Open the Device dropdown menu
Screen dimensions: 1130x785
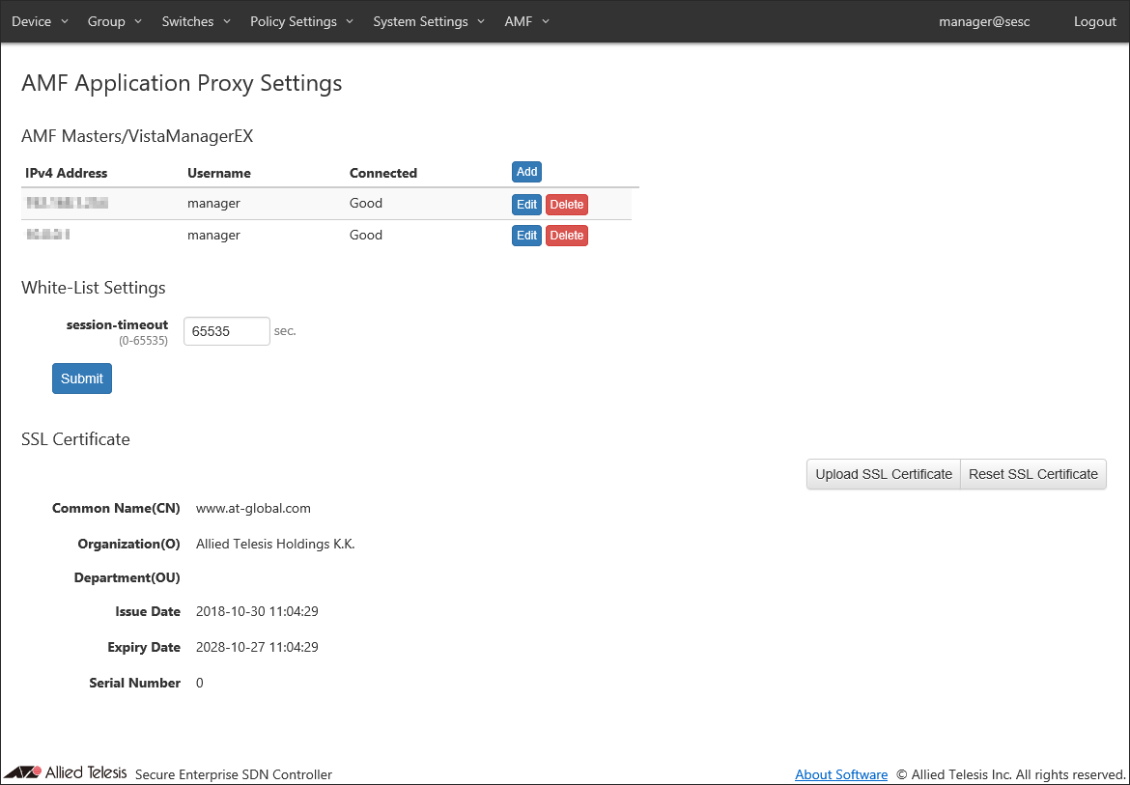click(x=40, y=21)
